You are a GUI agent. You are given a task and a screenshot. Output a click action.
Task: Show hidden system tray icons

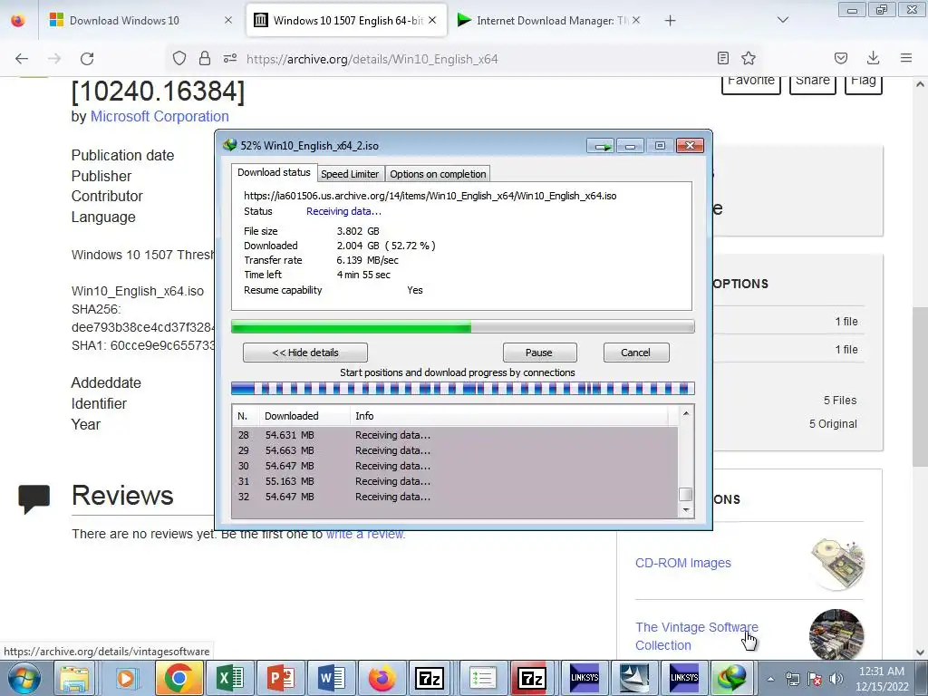770,679
